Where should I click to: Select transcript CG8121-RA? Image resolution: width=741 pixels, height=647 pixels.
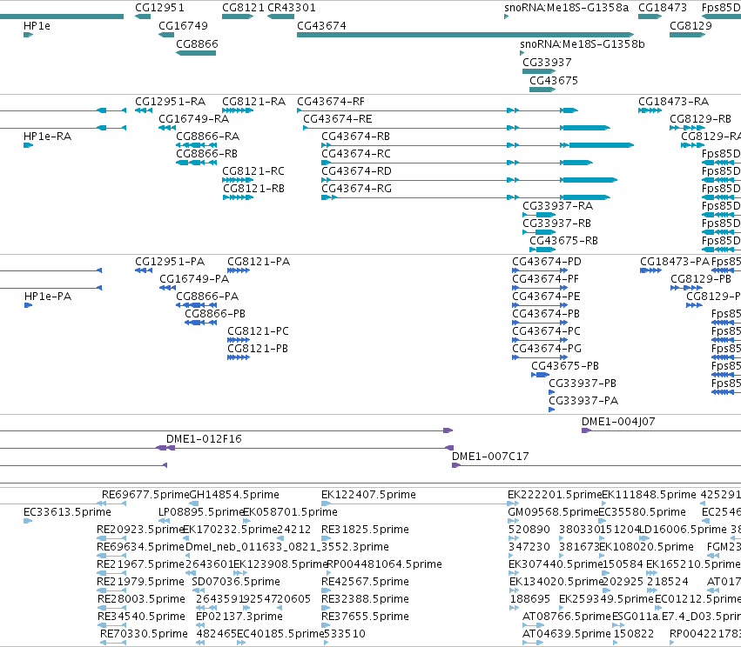(x=238, y=110)
